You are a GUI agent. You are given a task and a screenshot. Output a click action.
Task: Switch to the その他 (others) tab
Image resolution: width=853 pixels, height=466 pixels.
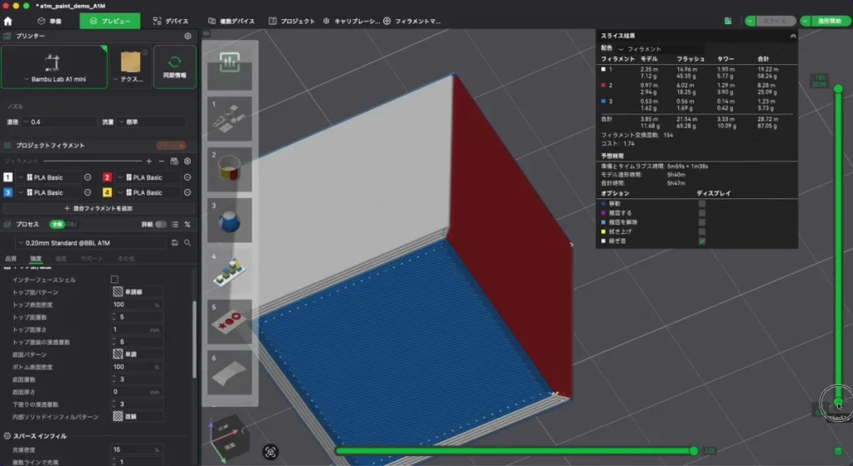(x=126, y=259)
